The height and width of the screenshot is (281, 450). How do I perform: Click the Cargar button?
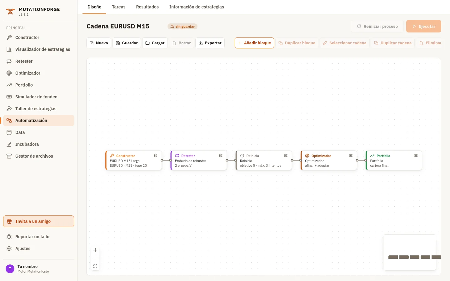pos(155,43)
